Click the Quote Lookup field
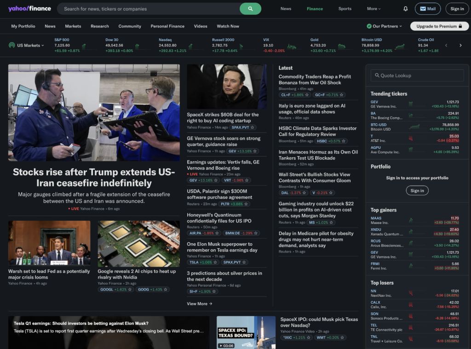471x349 pixels. click(x=417, y=75)
